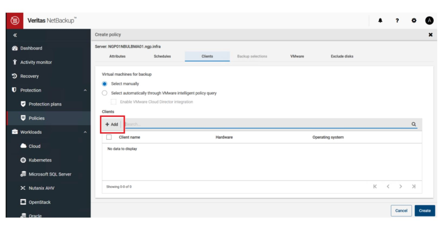441x237 pixels.
Task: Tick the select-all clients checkbox
Action: [109, 137]
